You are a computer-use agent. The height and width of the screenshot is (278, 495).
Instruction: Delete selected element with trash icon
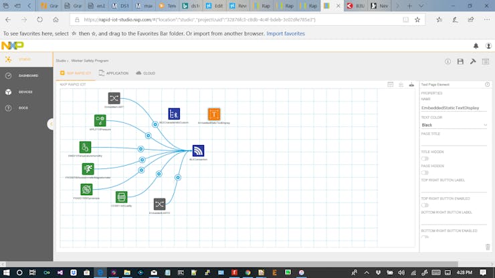tap(488, 247)
